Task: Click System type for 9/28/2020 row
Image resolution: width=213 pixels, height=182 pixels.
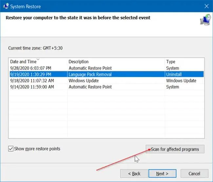Action: tap(172, 68)
